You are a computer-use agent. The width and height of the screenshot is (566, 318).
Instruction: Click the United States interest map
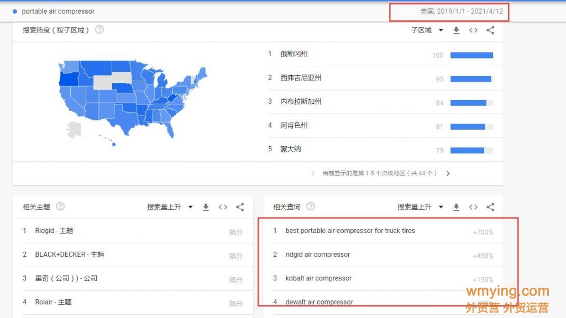(133, 103)
